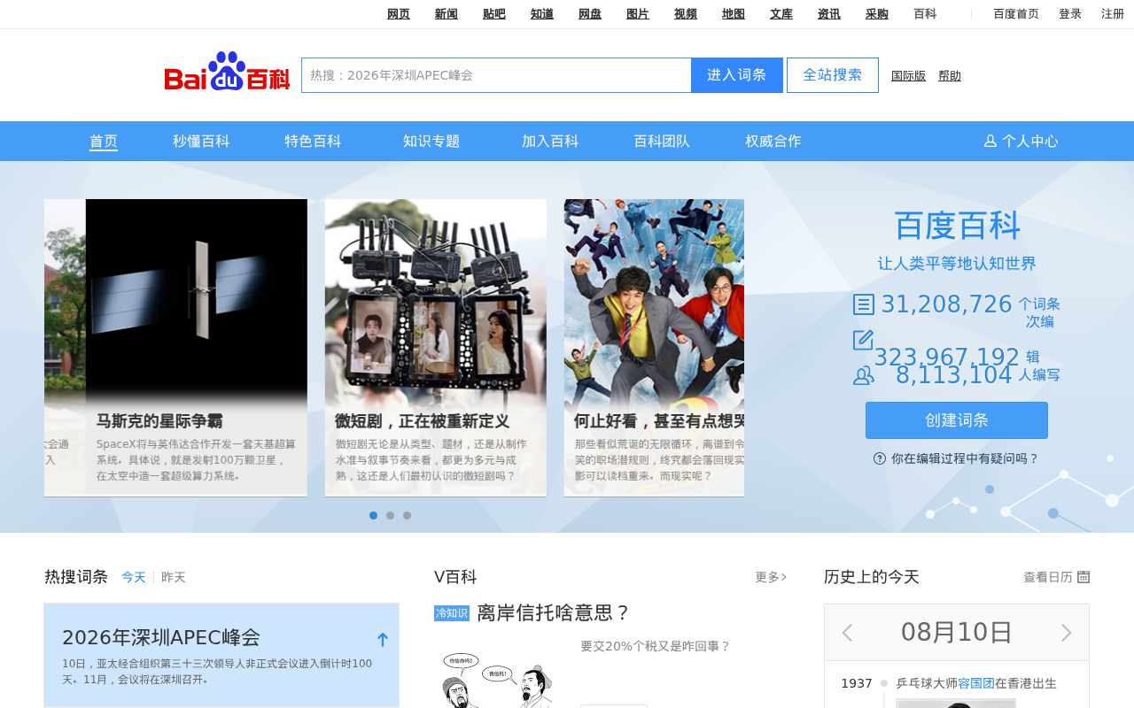Click the 1937 year entry

point(857,683)
